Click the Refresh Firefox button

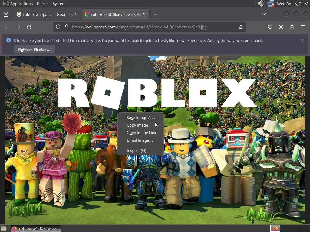(34, 50)
